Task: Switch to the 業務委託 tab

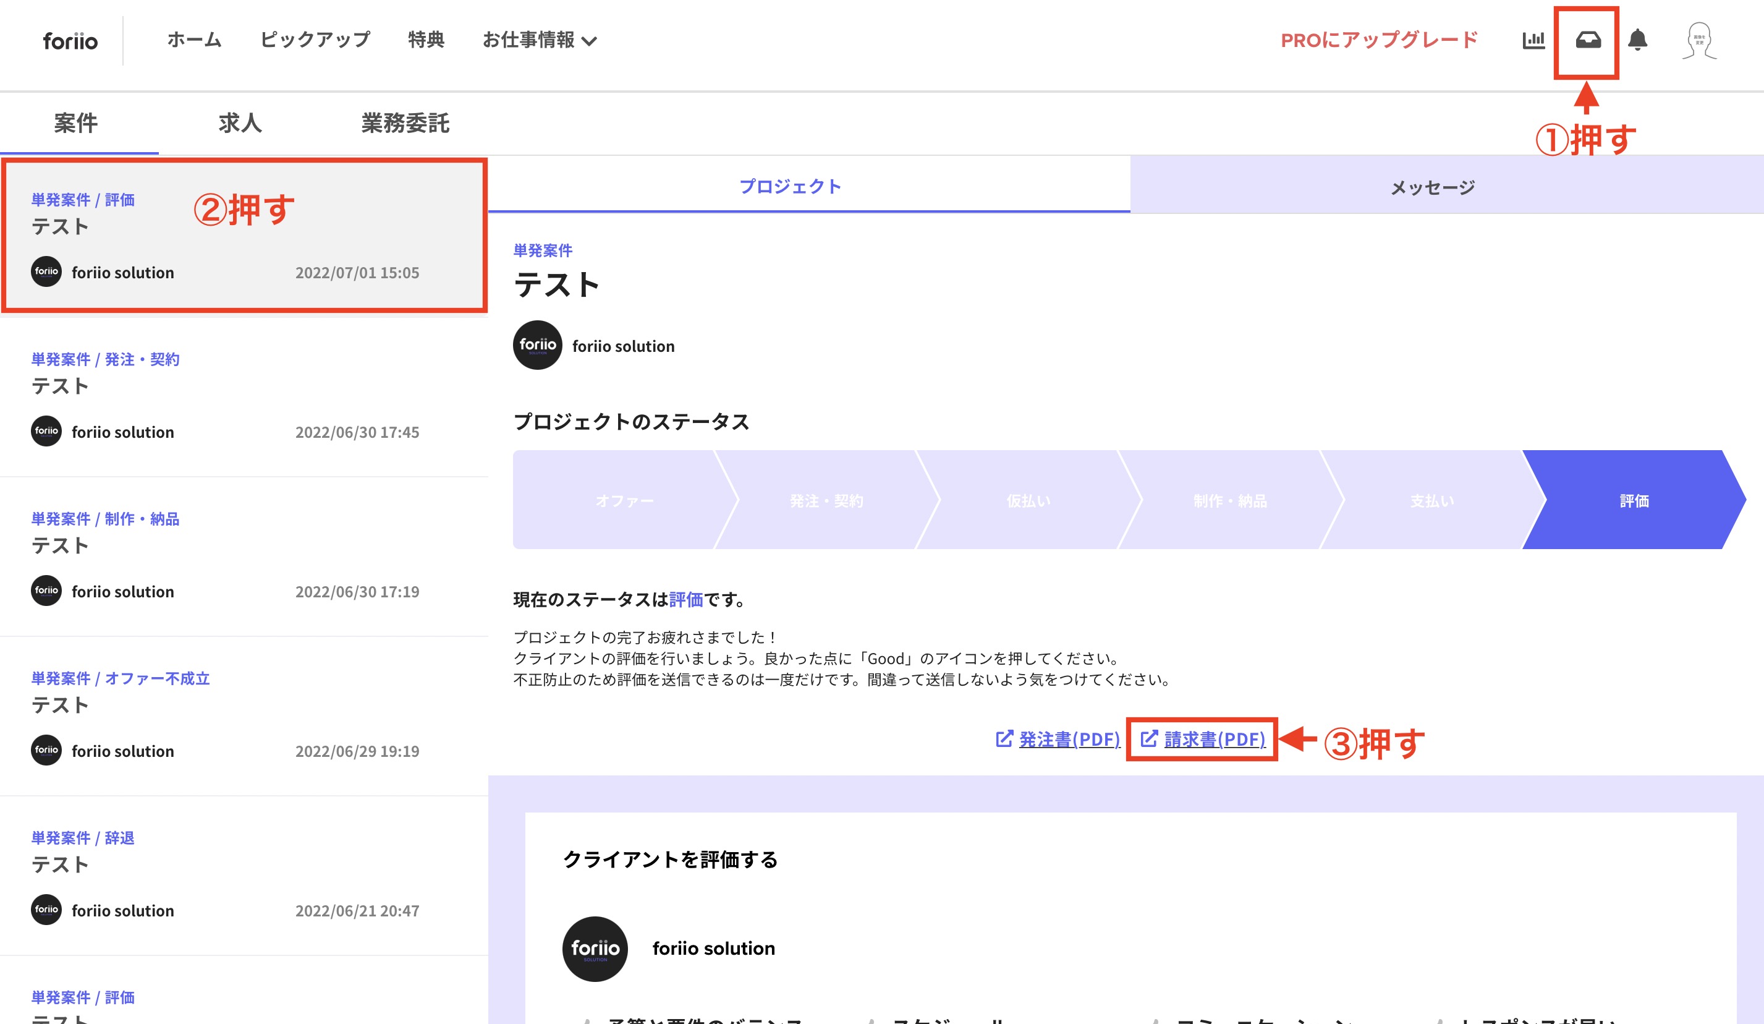Action: pyautogui.click(x=405, y=123)
